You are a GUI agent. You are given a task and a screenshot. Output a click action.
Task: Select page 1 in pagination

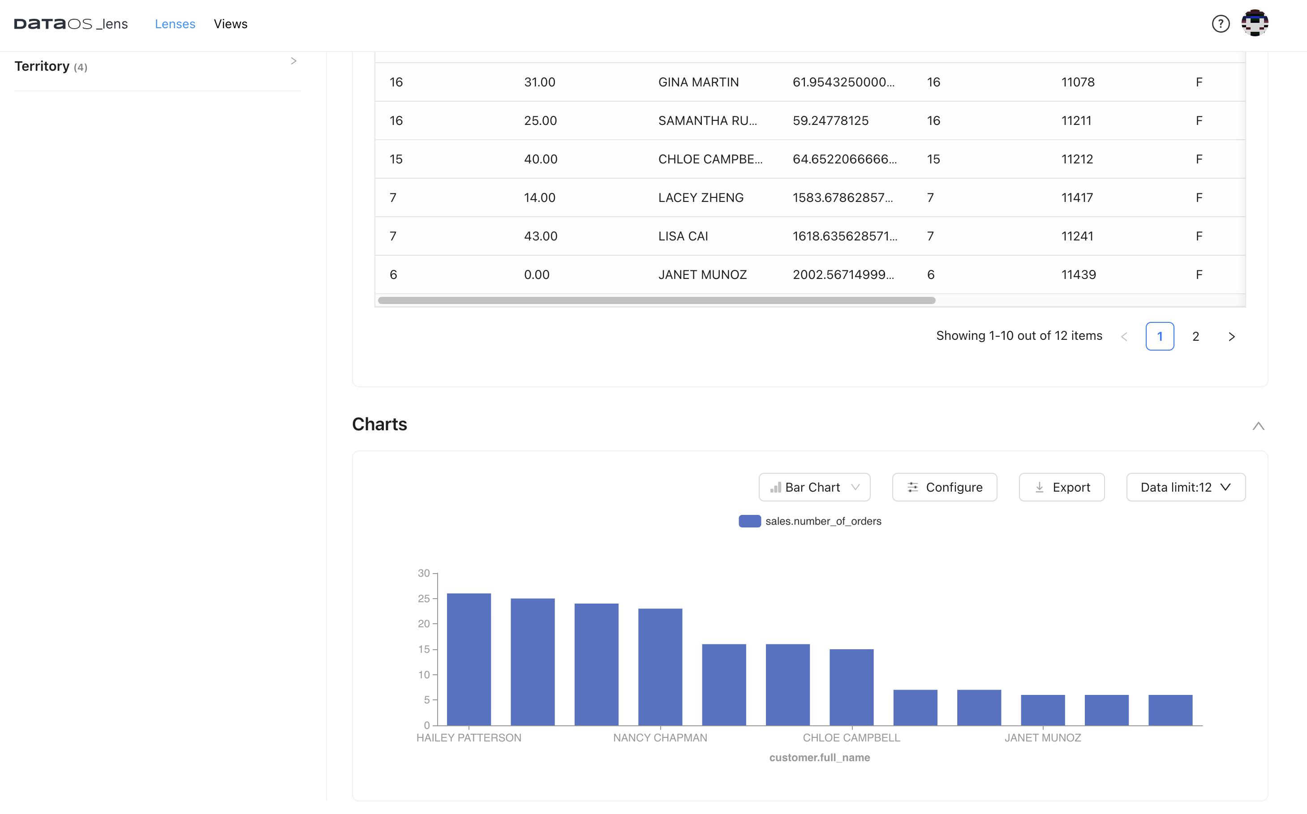[x=1160, y=336]
